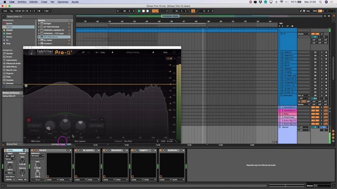Viewport: 337px width, 189px height.
Task: Click the Pro-Q 3 redo arrow
Action: [88, 52]
